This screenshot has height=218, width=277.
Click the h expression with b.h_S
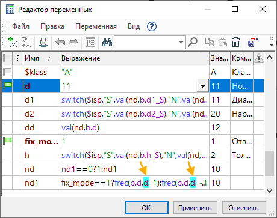coord(134,155)
